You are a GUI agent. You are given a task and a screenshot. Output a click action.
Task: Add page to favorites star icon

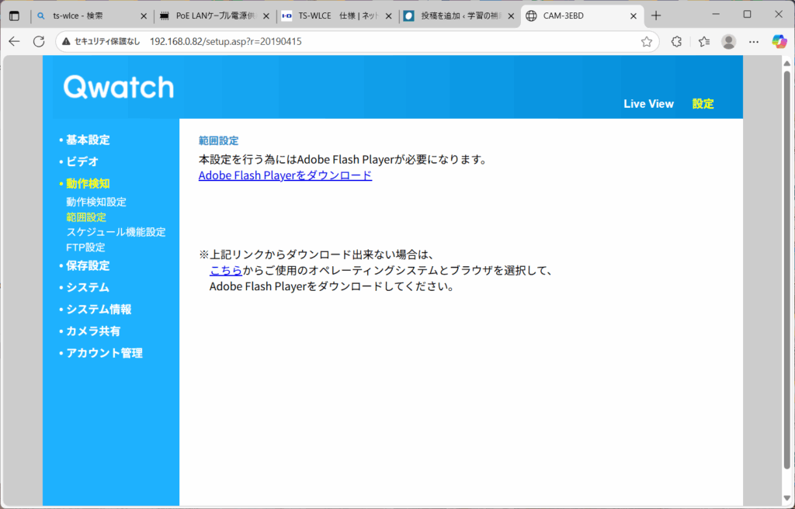[x=647, y=42]
